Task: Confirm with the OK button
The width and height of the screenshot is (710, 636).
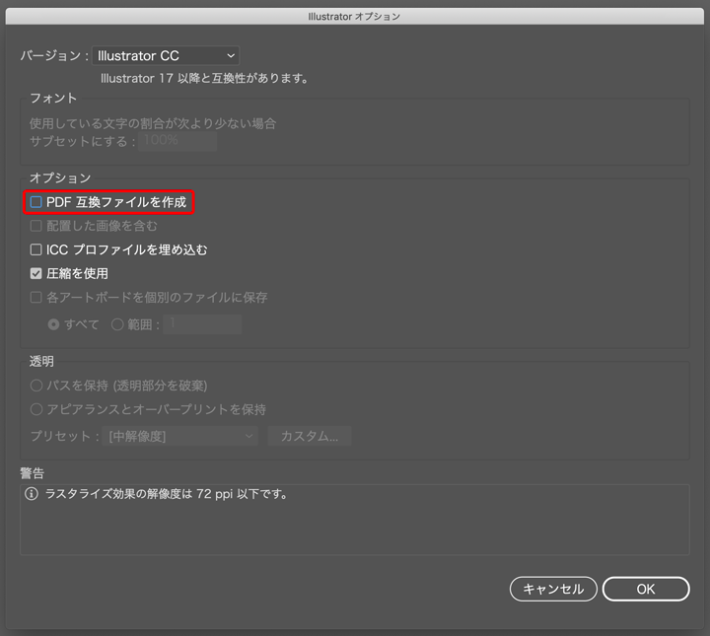Action: [646, 589]
